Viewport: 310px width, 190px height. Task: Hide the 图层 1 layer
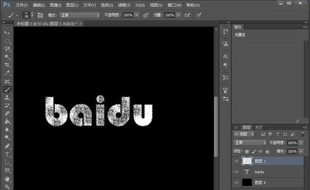[x=236, y=161]
